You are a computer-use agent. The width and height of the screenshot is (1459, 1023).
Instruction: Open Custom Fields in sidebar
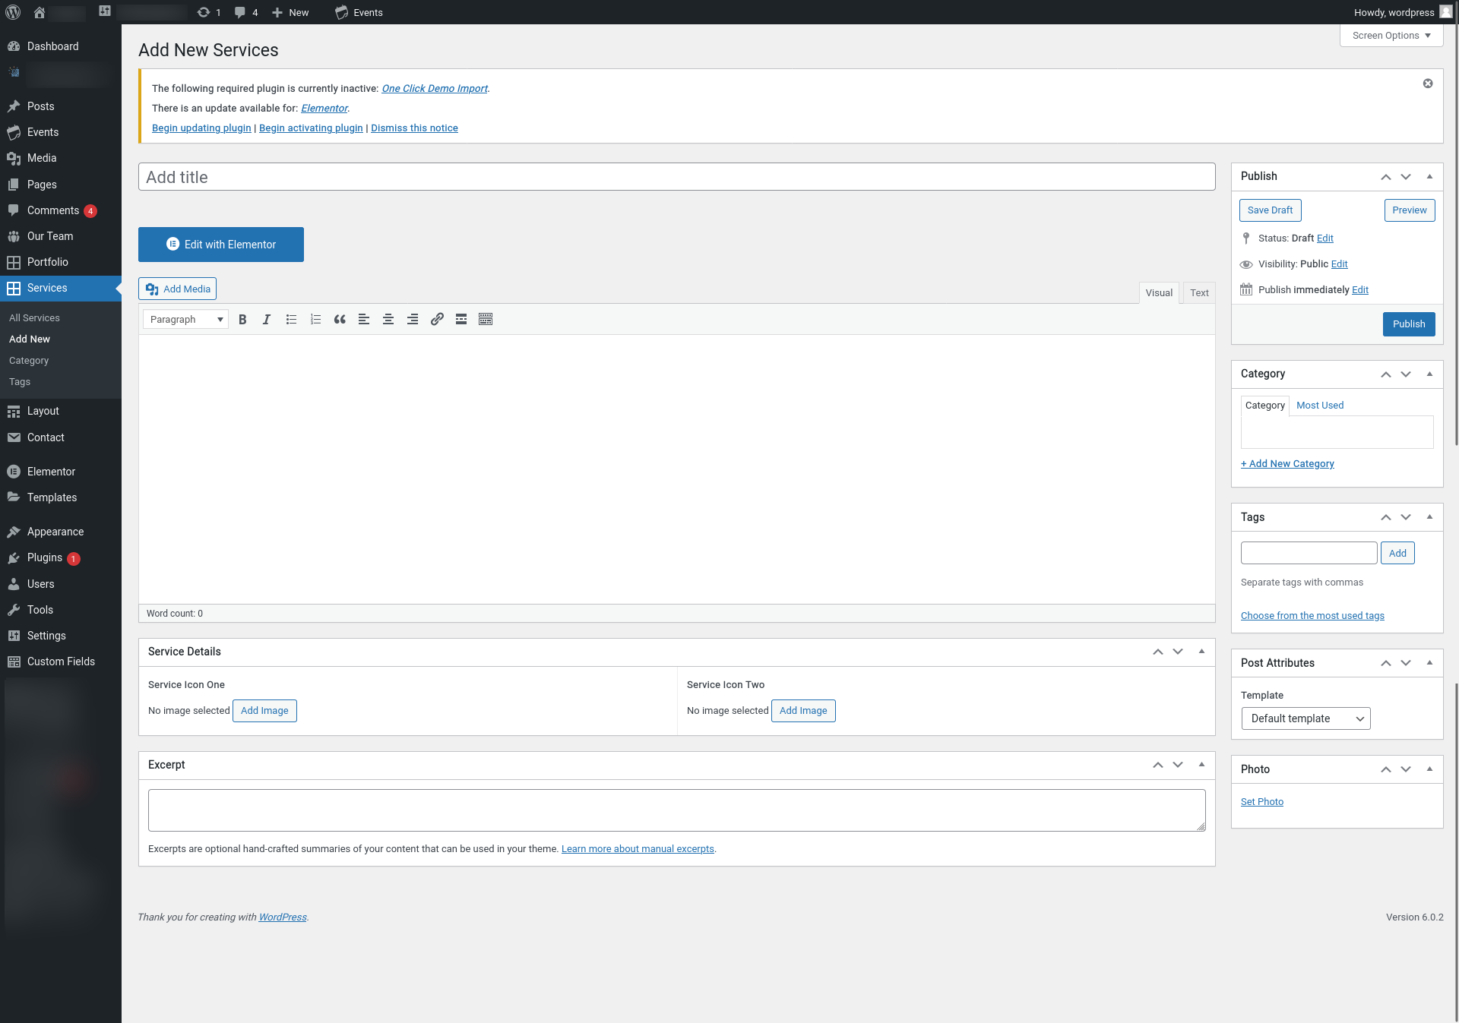coord(61,661)
